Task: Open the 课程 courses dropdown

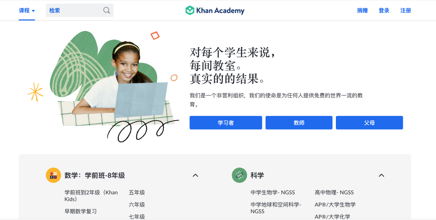Action: [x=27, y=10]
